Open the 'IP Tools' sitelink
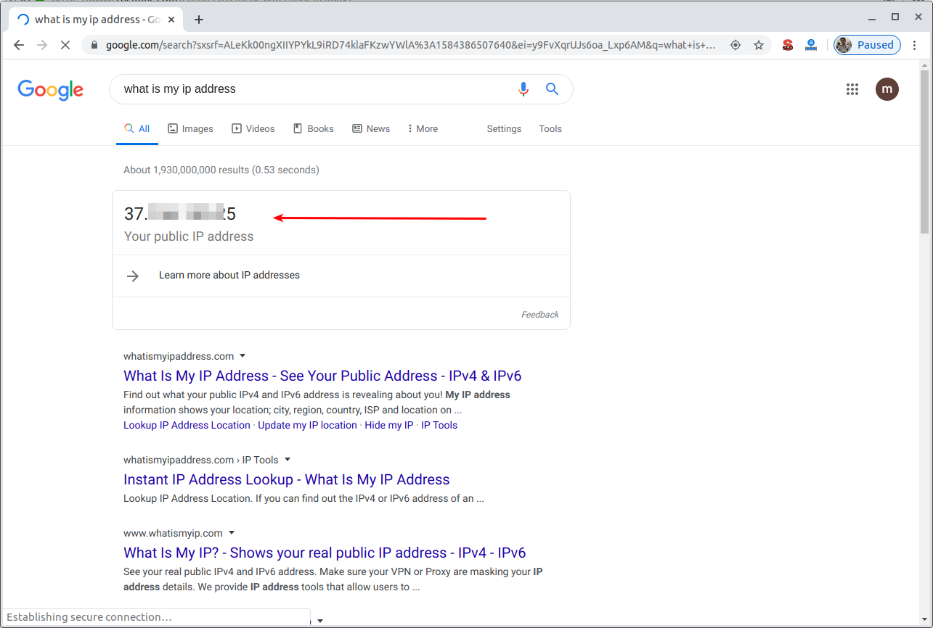 coord(439,426)
